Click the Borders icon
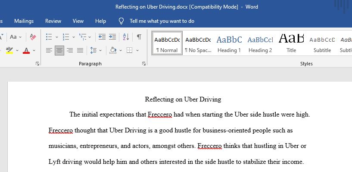Image resolution: width=352 pixels, height=172 pixels. 130,50
